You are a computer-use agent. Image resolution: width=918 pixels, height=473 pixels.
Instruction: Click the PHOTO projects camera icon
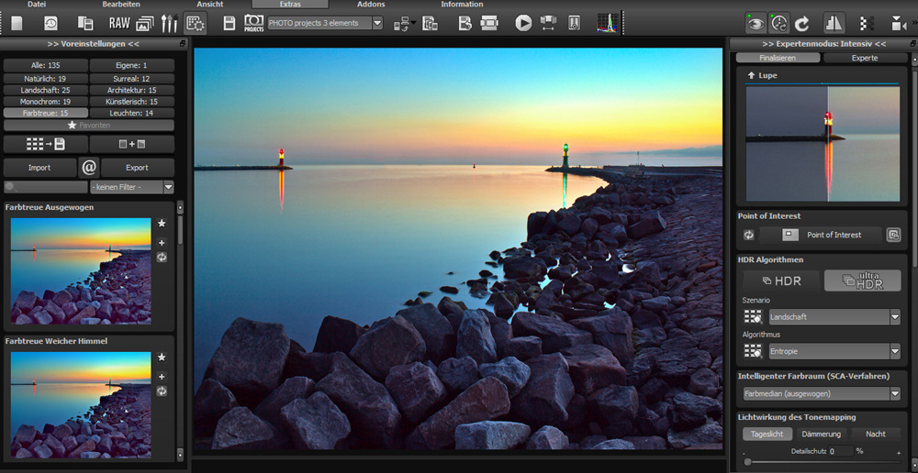coord(253,23)
